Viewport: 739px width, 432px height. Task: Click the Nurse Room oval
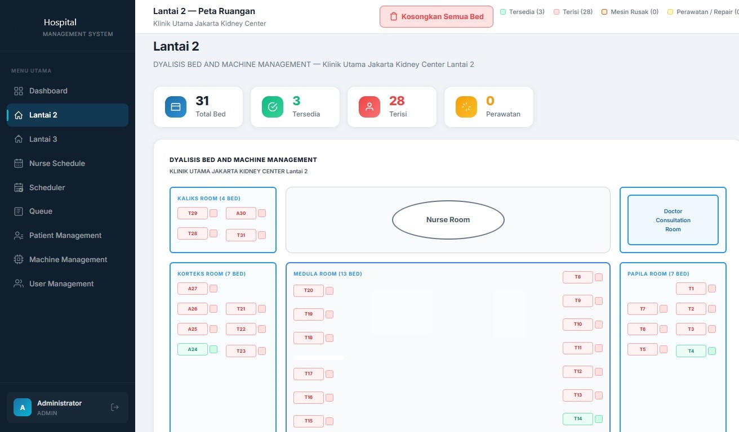click(x=448, y=220)
